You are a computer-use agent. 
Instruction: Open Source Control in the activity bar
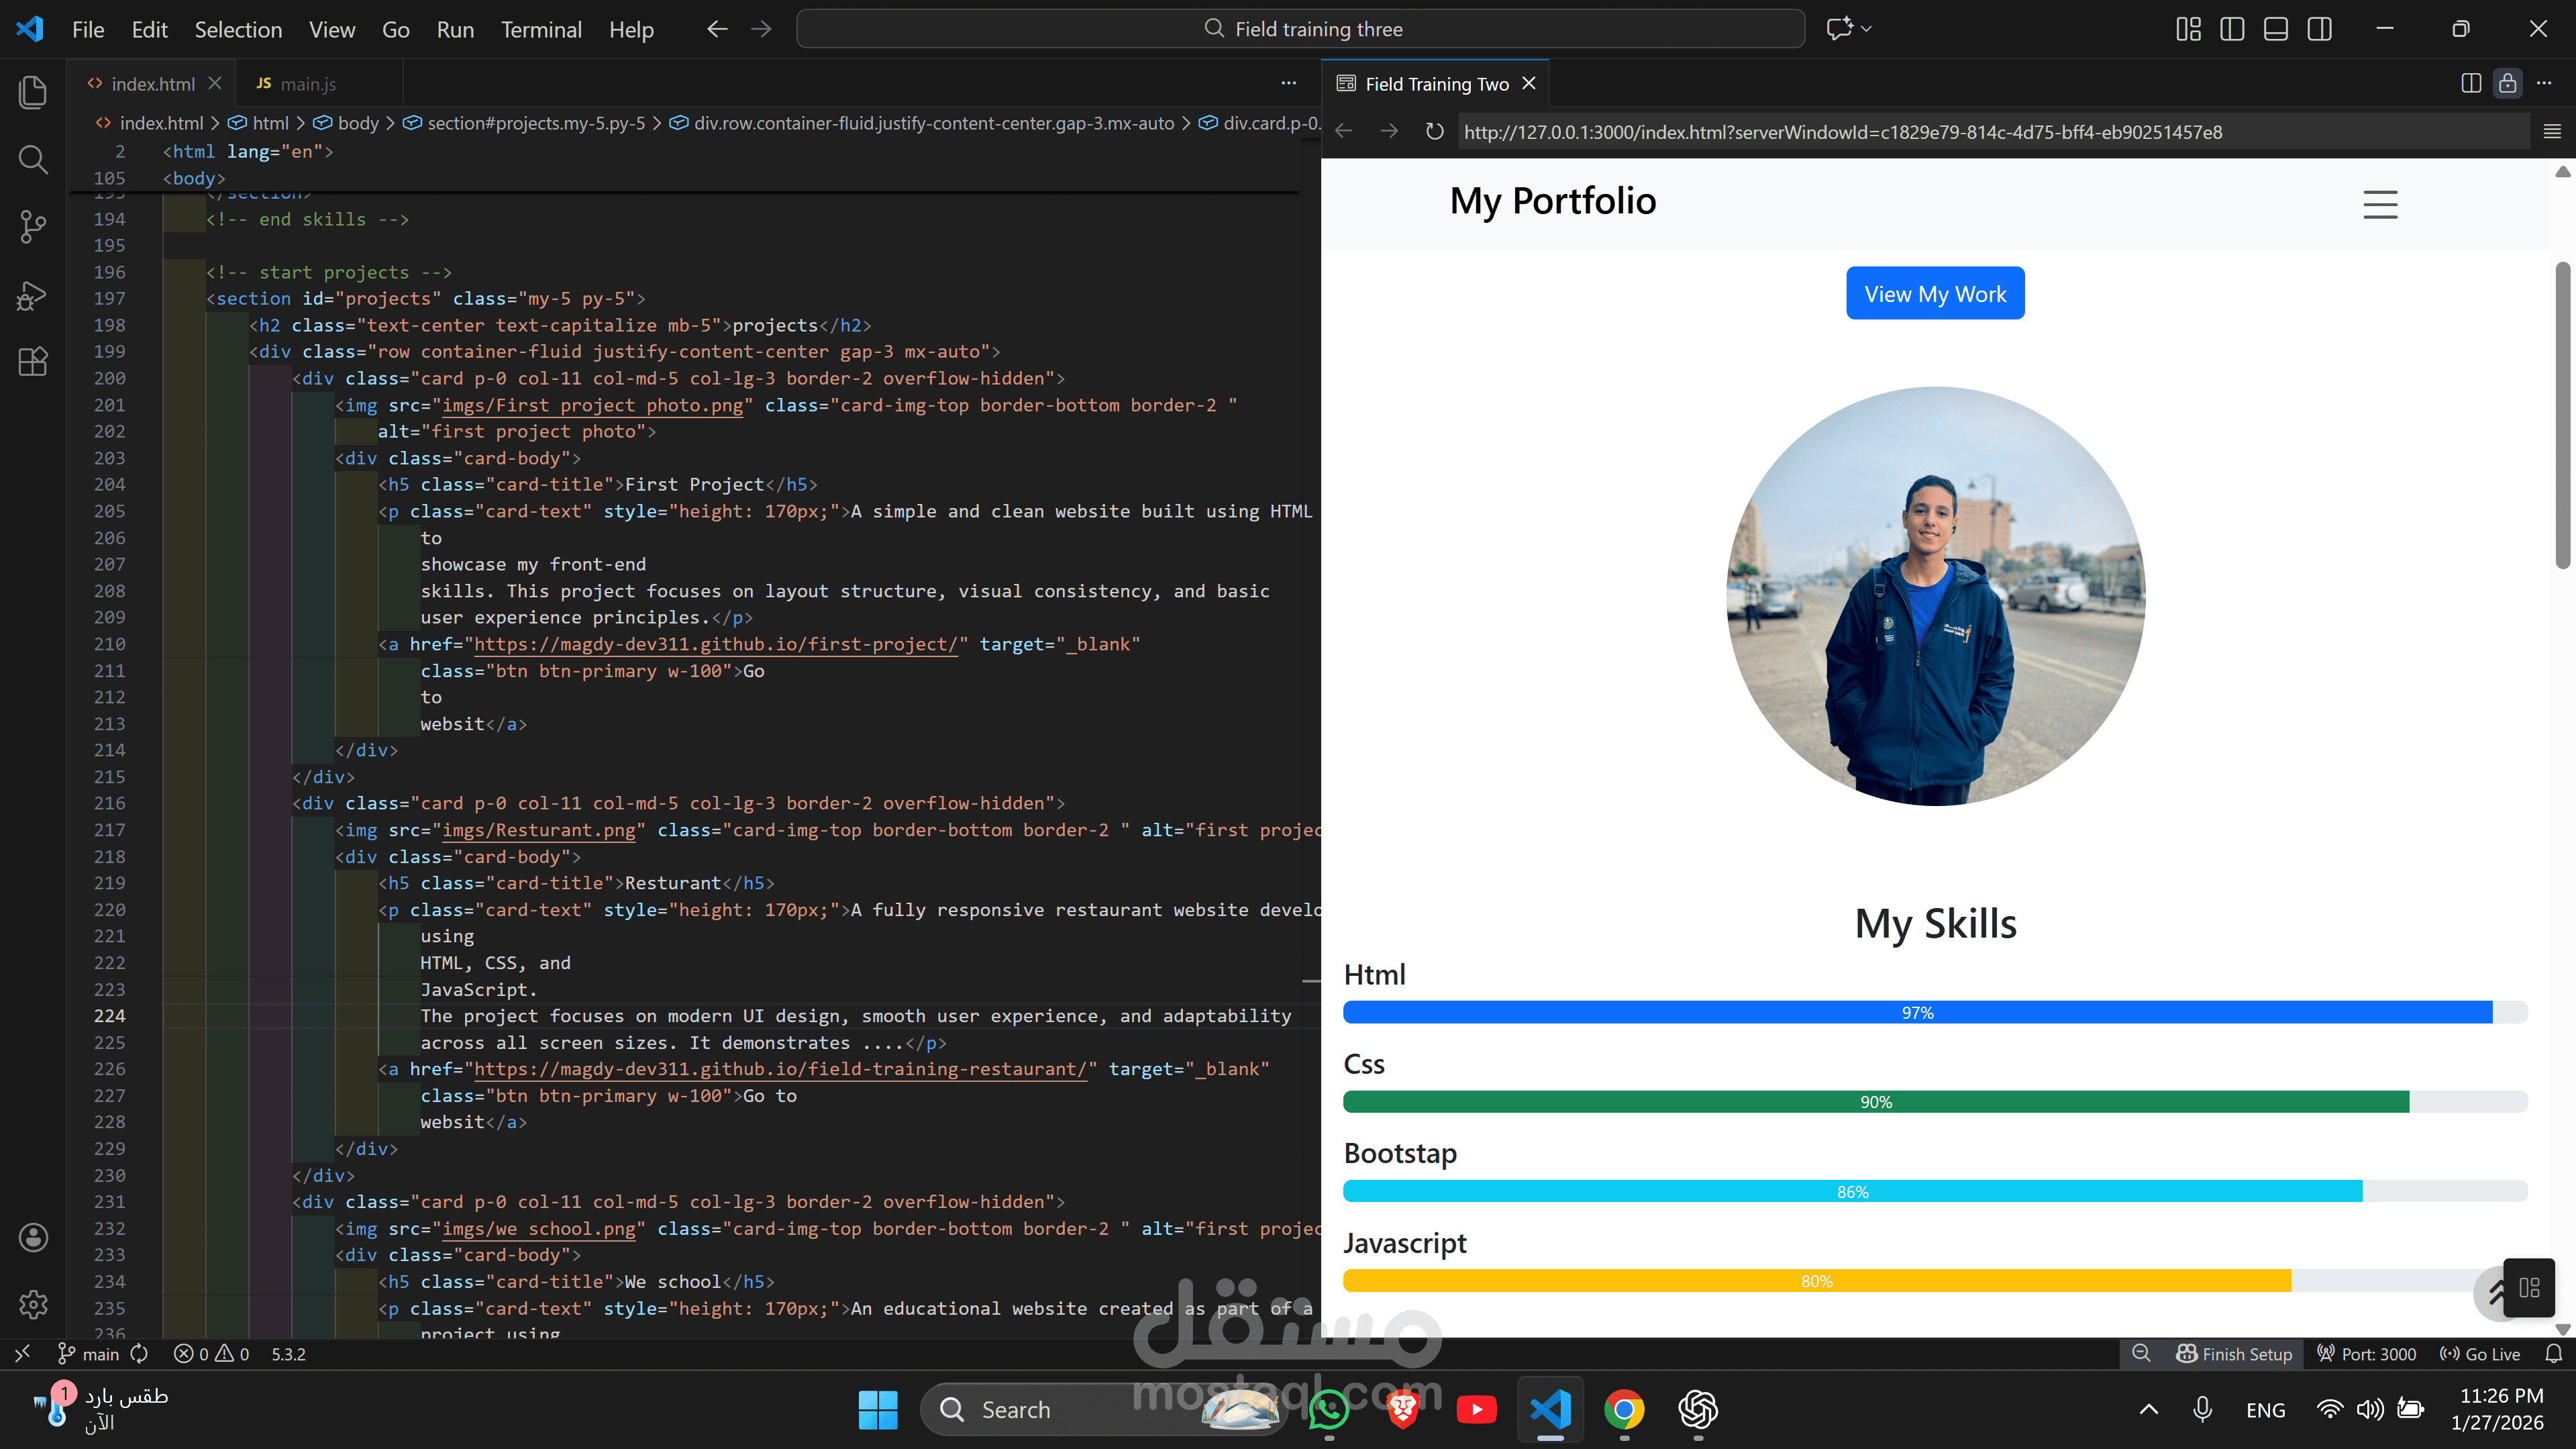[x=33, y=226]
